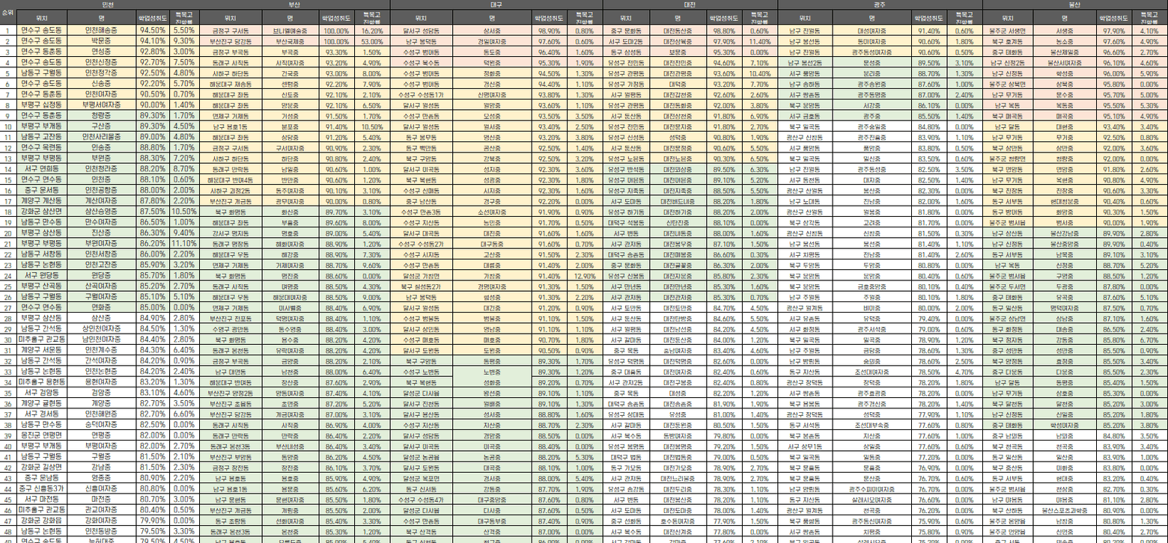Click the 16.20% value cell
Screen dimensions: 1168x543
pos(372,31)
